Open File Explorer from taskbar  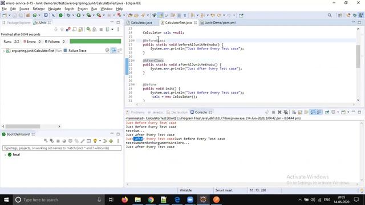coord(138,200)
